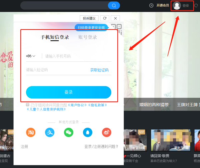Click the large blue 登录 button
The image size is (200, 168).
[x=69, y=92]
